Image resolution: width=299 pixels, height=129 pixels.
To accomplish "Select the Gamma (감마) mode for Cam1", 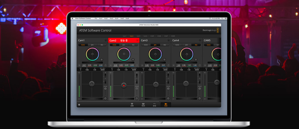I will coord(92,45).
